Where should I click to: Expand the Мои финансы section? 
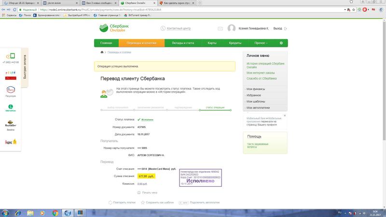[265, 89]
